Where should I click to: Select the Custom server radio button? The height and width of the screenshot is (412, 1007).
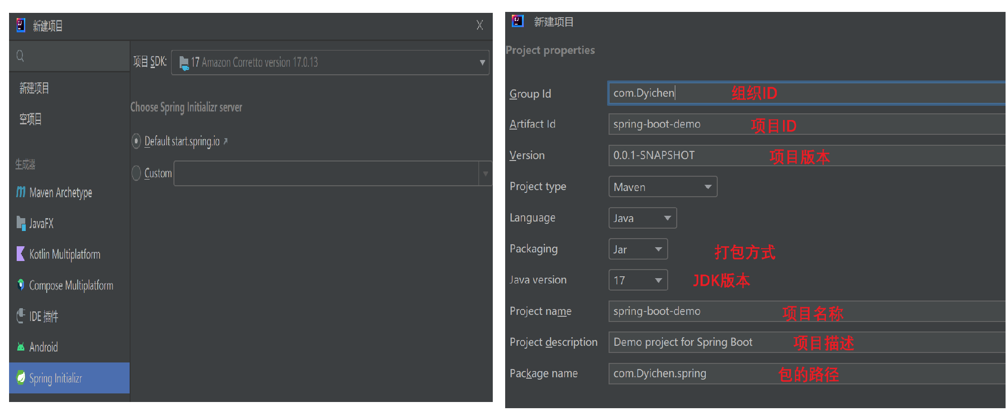coord(136,173)
